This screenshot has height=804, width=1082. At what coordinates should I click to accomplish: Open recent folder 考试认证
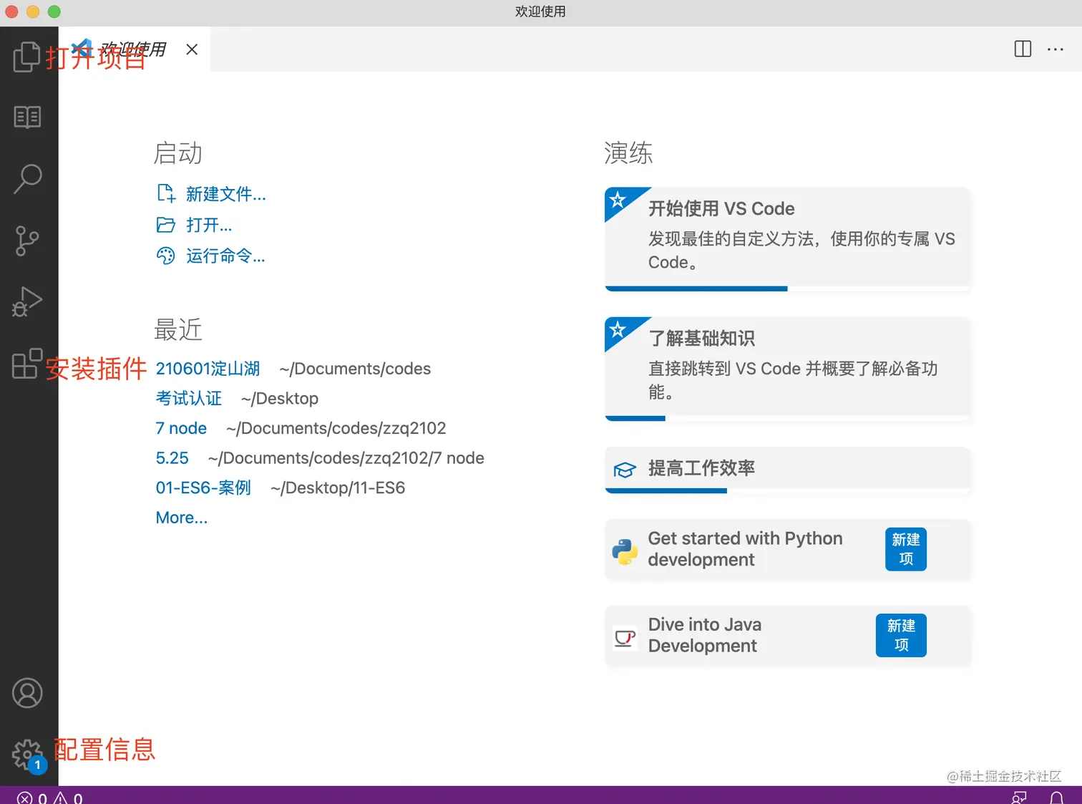pyautogui.click(x=189, y=398)
